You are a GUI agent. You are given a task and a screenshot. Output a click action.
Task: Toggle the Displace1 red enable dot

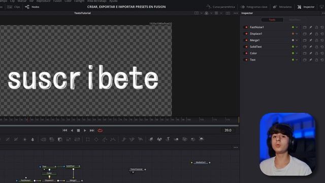(x=246, y=34)
